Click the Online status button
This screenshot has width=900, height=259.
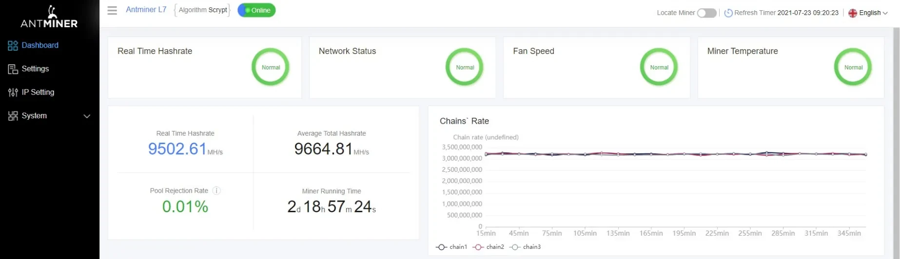pyautogui.click(x=256, y=10)
